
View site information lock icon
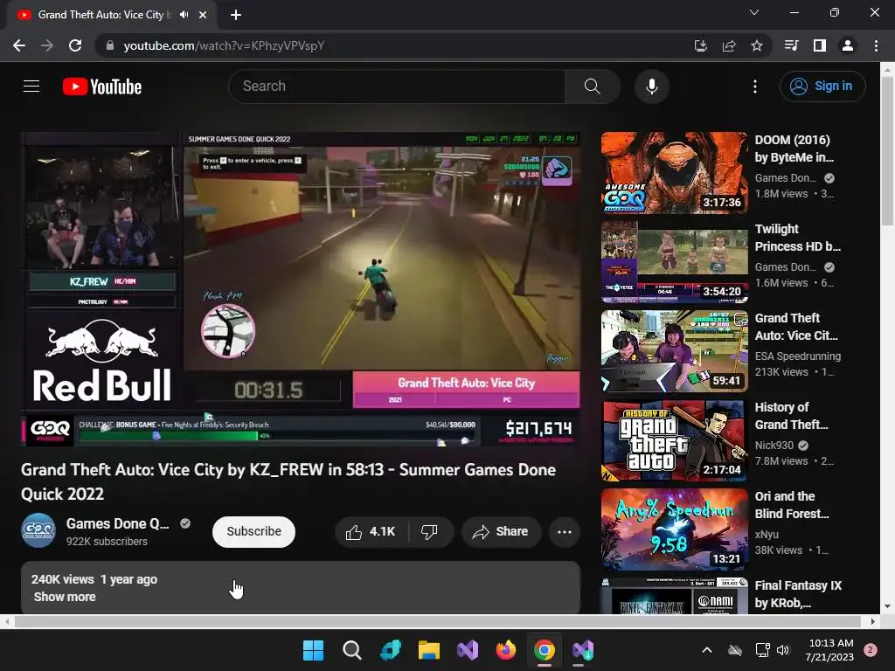pyautogui.click(x=110, y=45)
